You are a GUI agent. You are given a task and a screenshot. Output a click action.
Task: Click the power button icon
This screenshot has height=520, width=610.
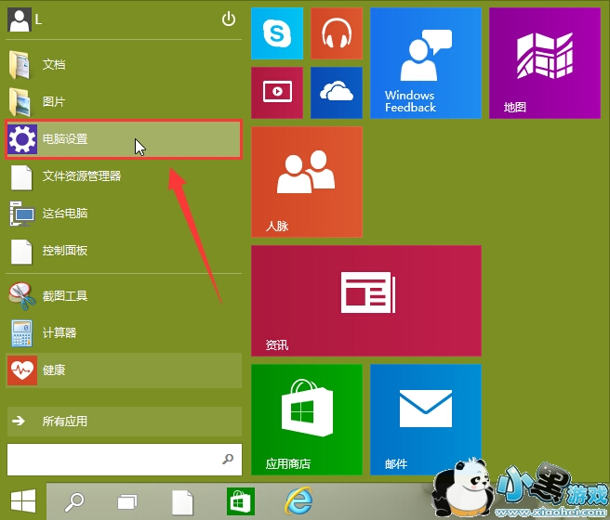point(229,19)
